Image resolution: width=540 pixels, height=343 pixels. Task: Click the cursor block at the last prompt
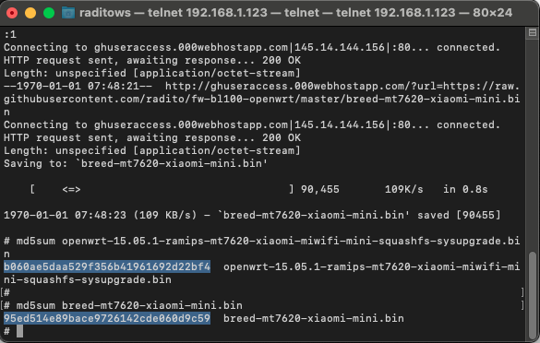19,331
